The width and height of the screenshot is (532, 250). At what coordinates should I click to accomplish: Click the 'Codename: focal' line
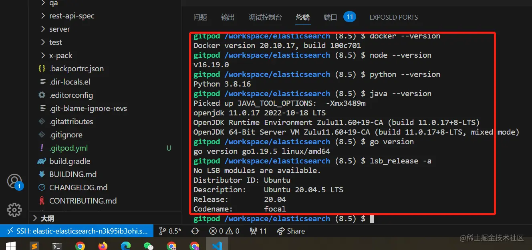point(240,209)
